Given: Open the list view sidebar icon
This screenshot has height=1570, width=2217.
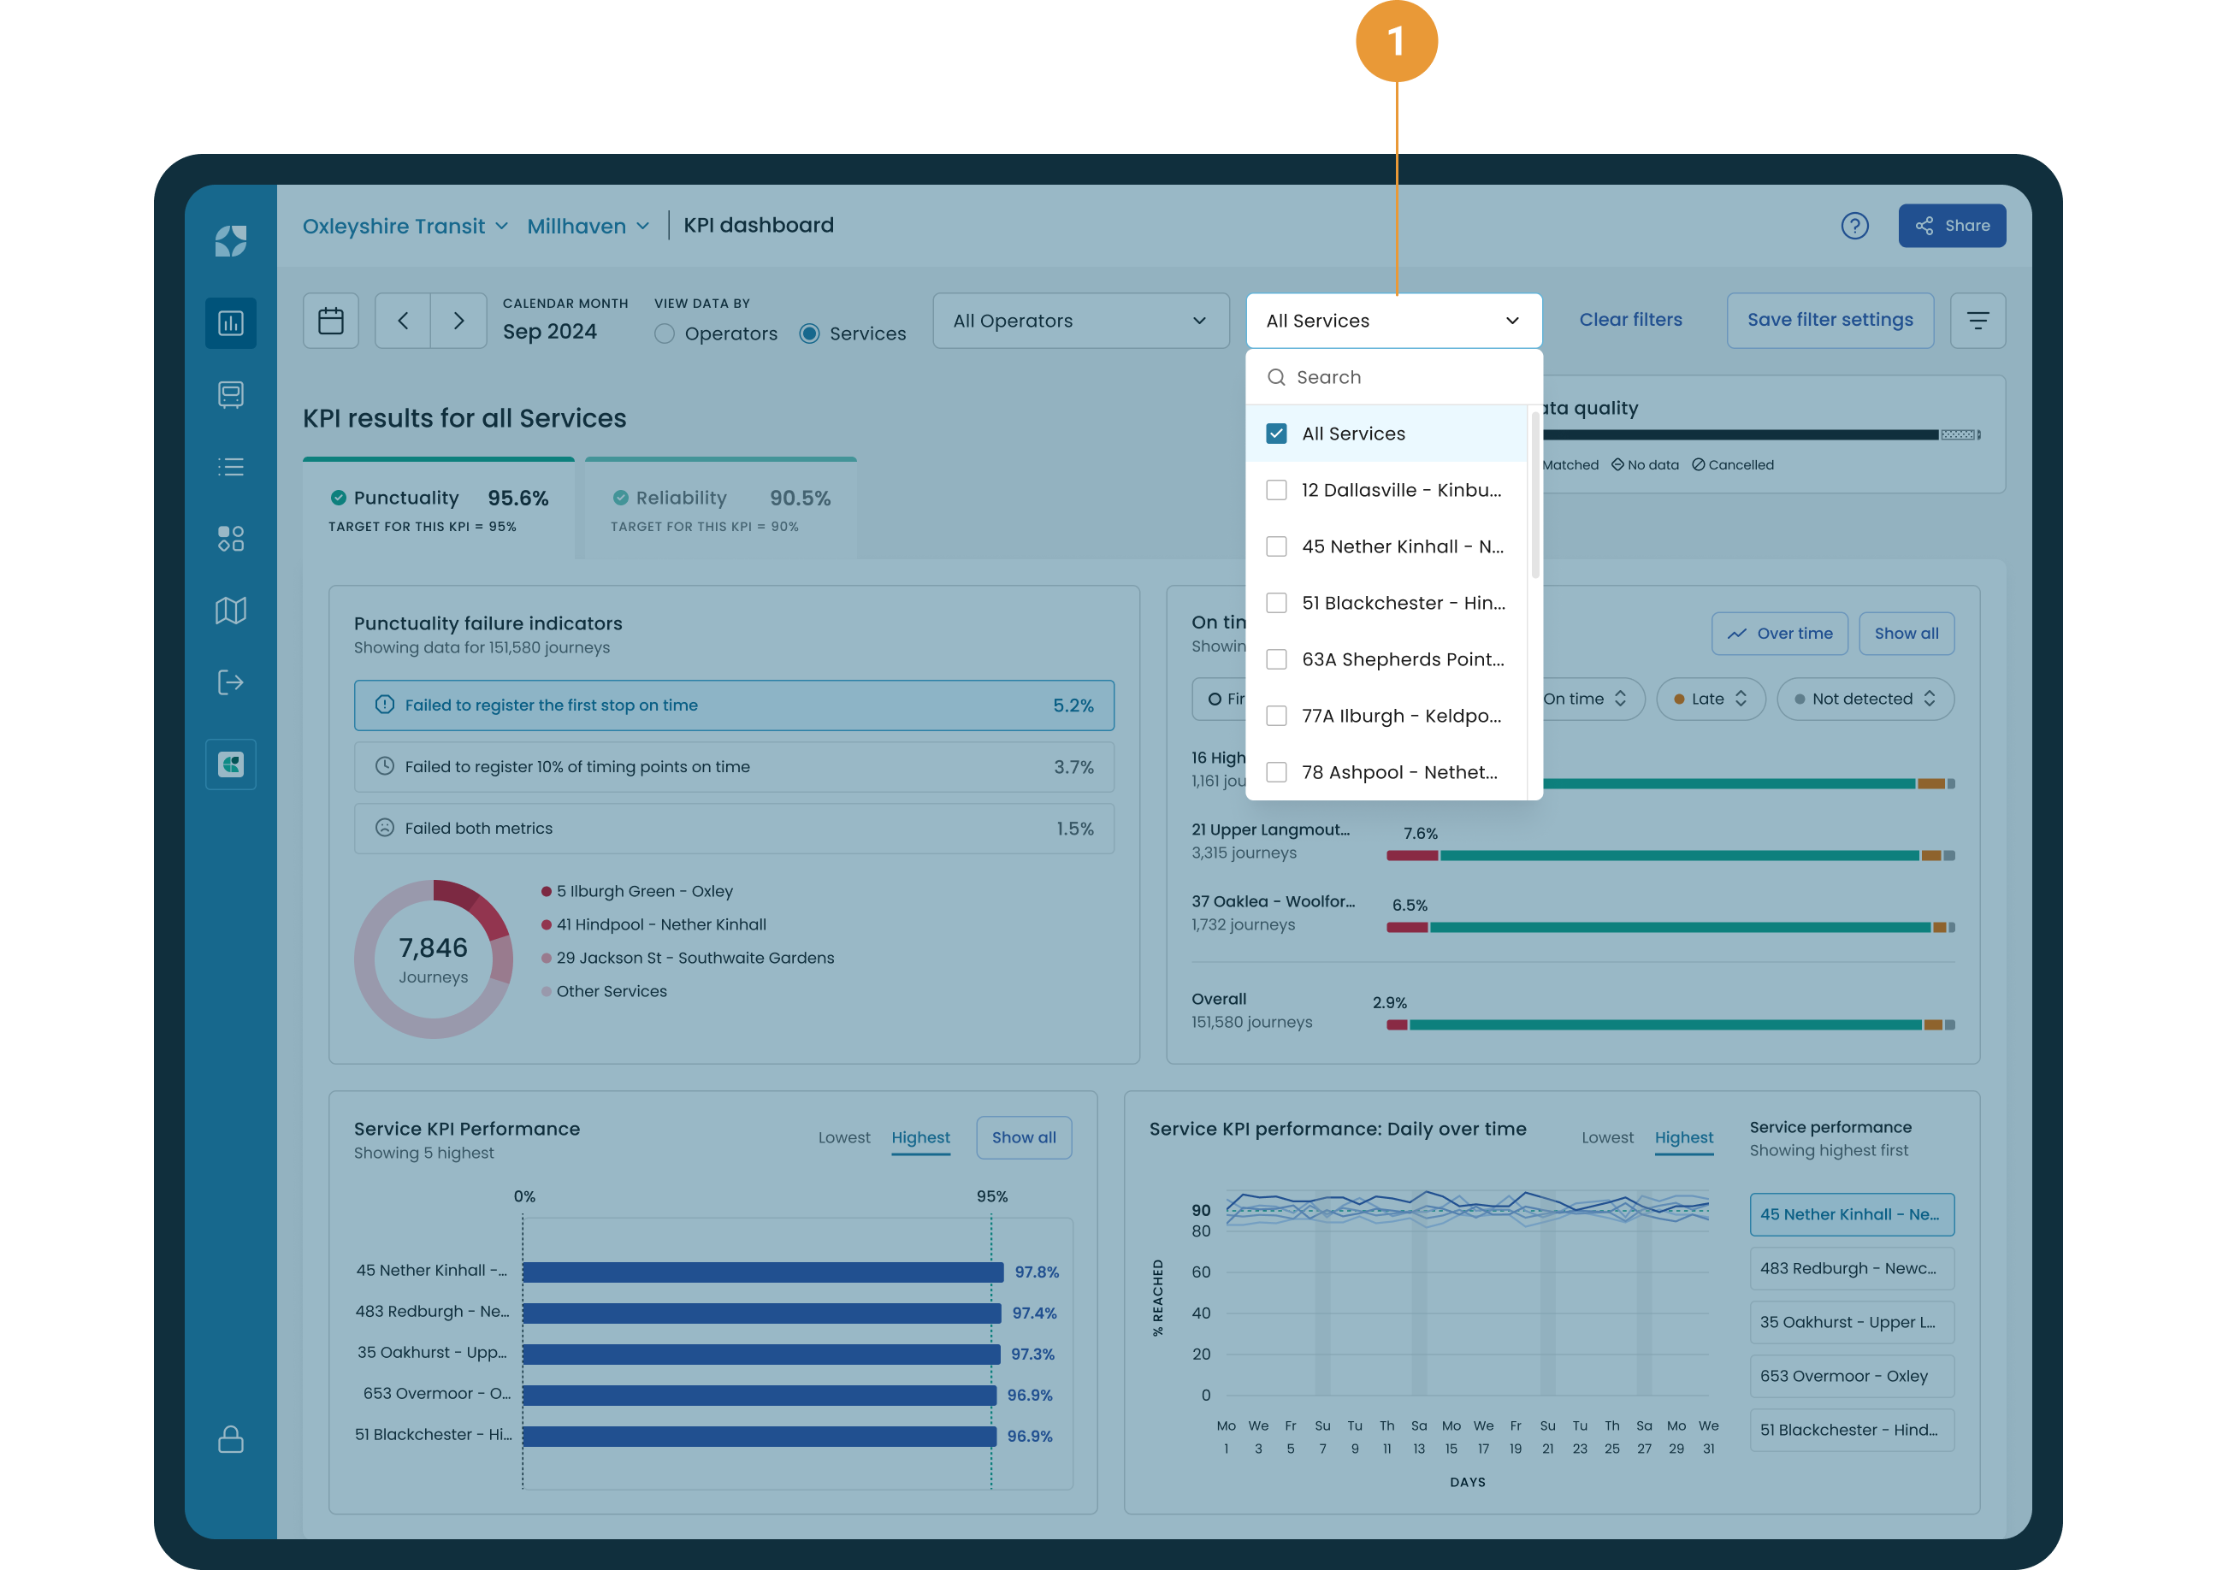Looking at the screenshot, I should [x=231, y=467].
